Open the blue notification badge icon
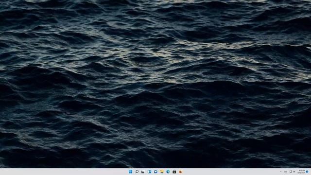The image size is (311, 175). tap(307, 172)
